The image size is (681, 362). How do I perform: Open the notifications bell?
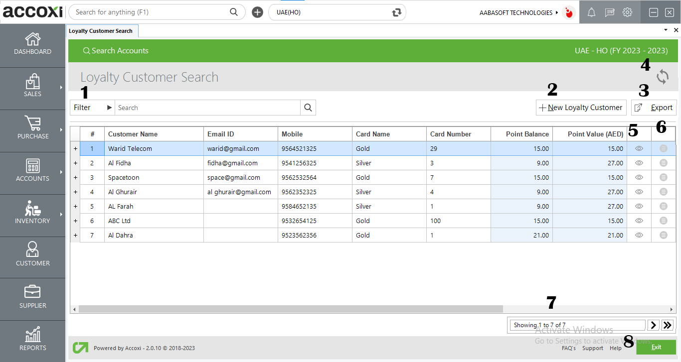click(x=591, y=12)
